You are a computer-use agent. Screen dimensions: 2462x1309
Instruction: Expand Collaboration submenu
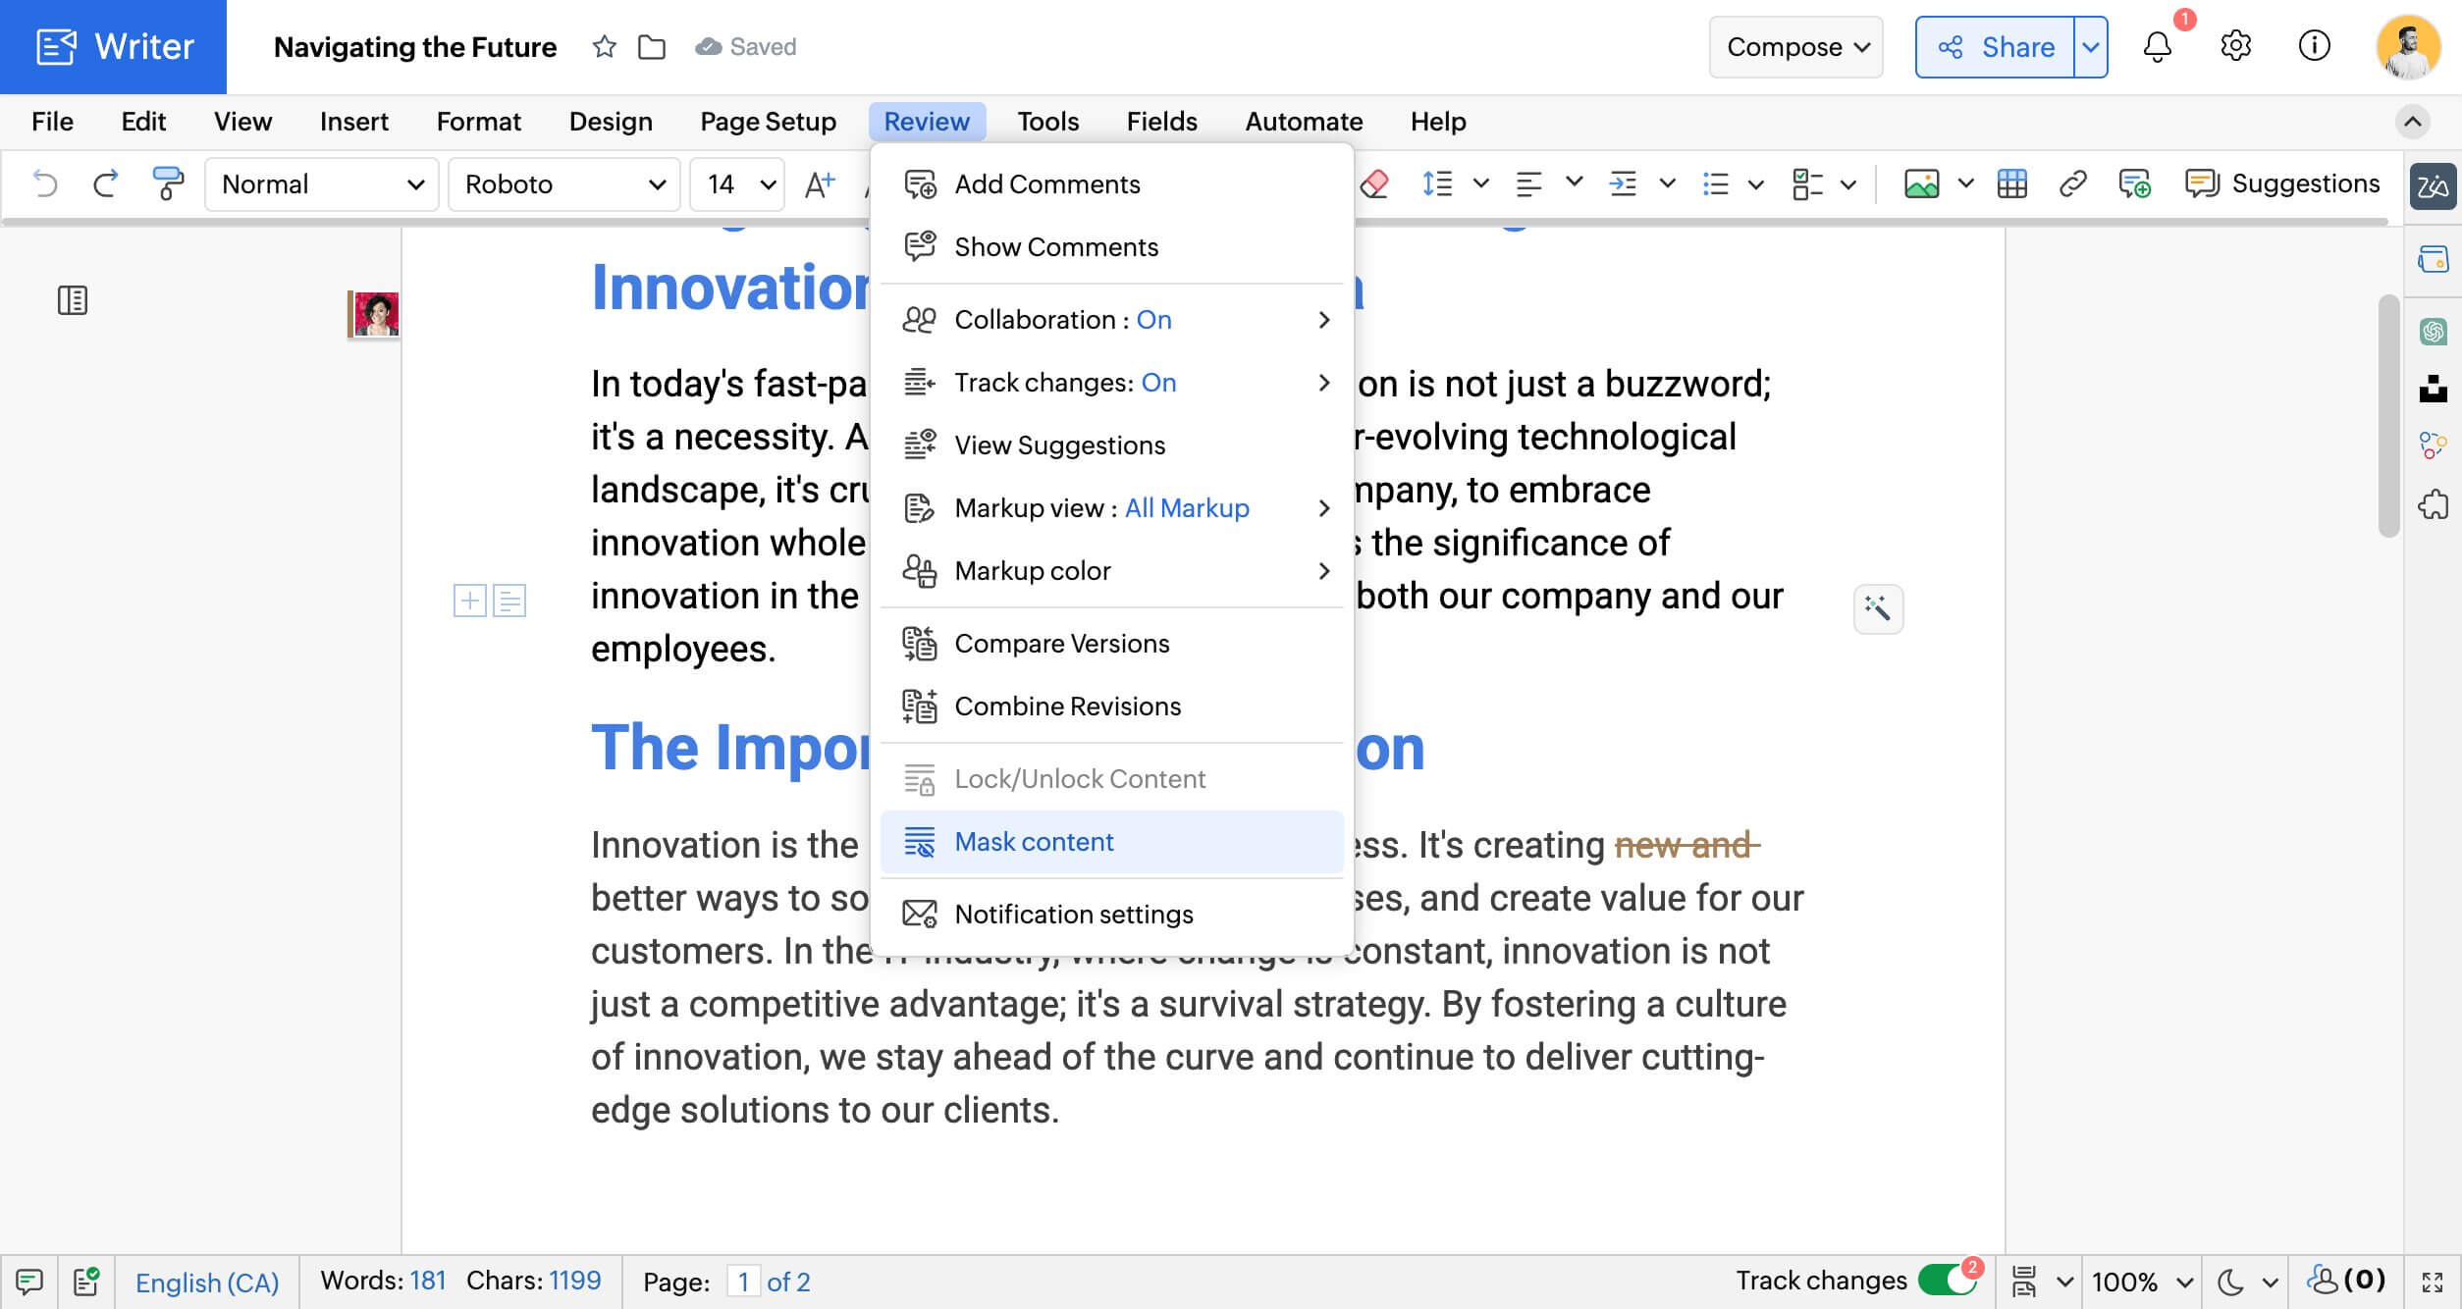pos(1112,320)
